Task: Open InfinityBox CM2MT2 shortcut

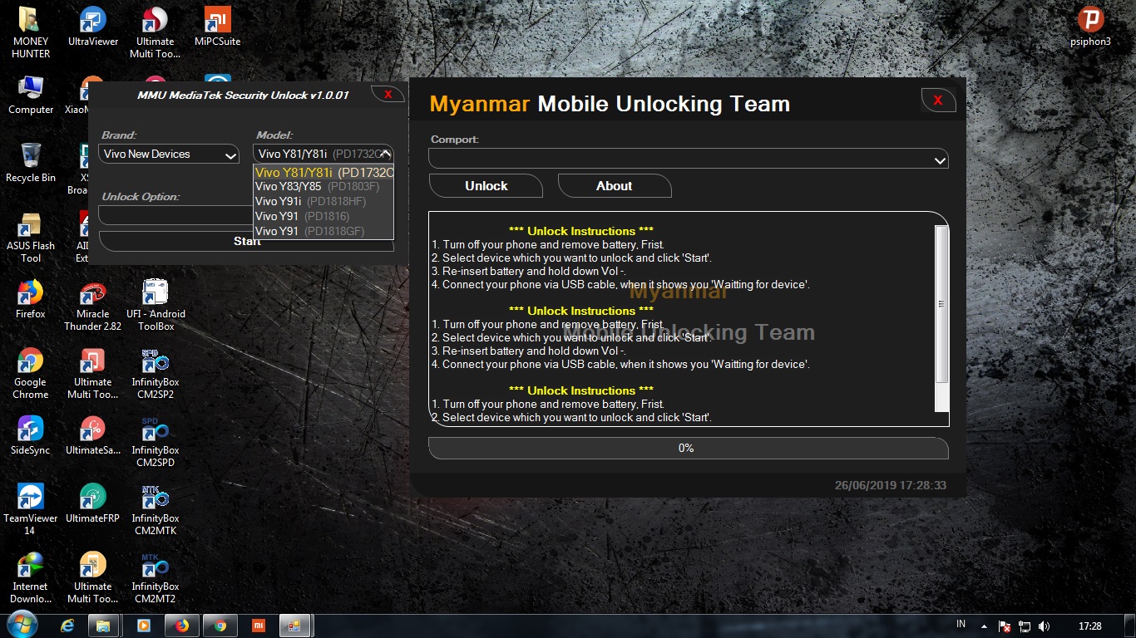Action: (156, 579)
